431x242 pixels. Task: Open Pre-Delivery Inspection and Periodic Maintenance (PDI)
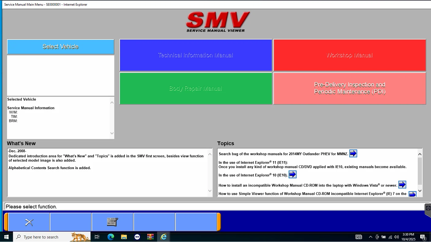[x=350, y=89]
